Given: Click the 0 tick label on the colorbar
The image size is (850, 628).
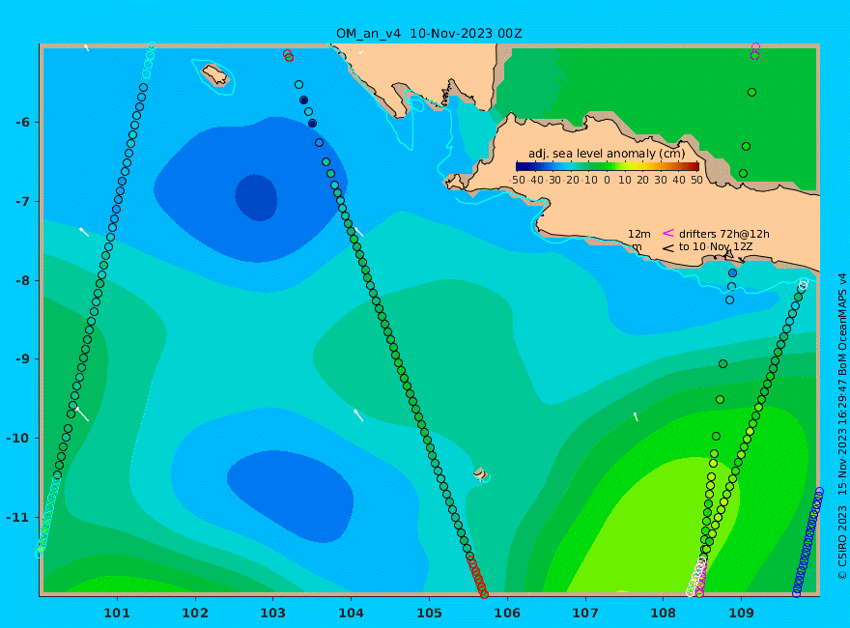Looking at the screenshot, I should pyautogui.click(x=608, y=180).
